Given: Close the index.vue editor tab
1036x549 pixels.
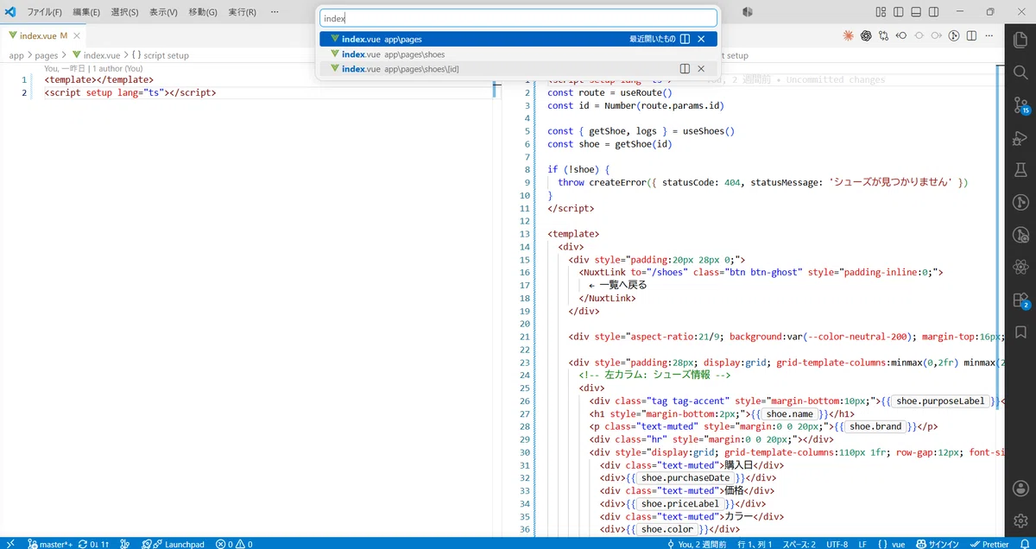Looking at the screenshot, I should (x=77, y=35).
